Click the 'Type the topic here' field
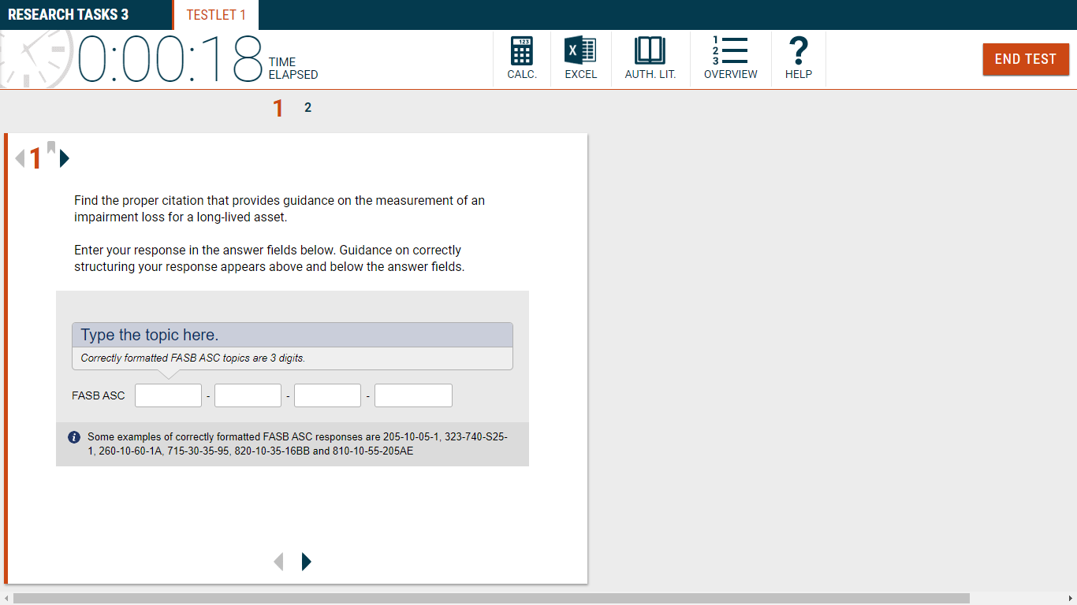This screenshot has height=605, width=1077. tap(293, 334)
